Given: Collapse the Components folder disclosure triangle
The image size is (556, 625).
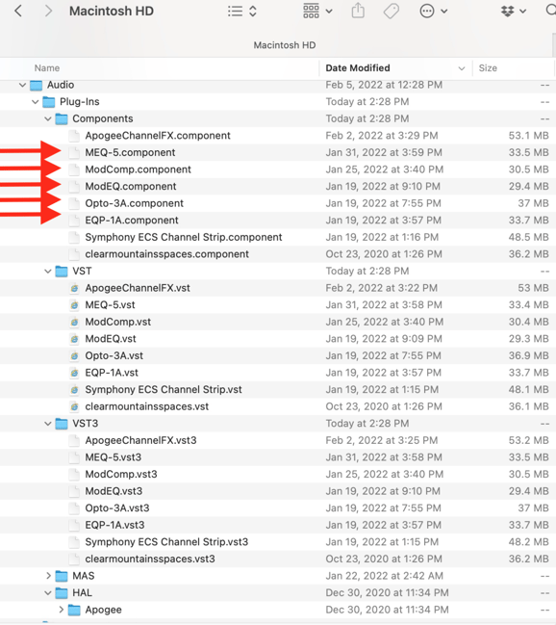Looking at the screenshot, I should [x=48, y=118].
